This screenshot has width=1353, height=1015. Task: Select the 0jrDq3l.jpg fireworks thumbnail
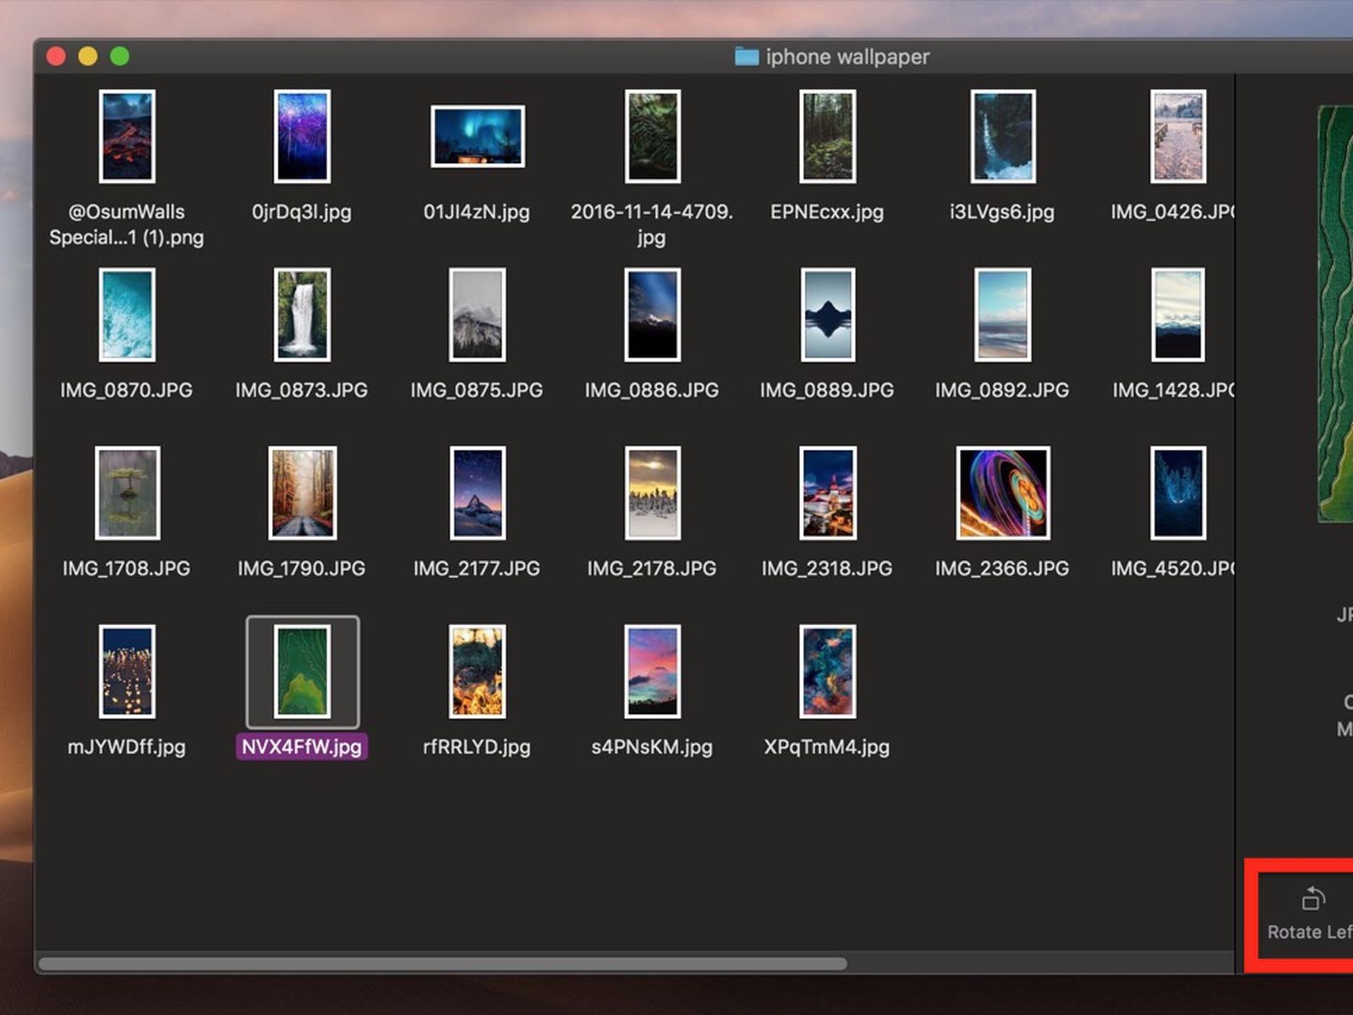[302, 136]
